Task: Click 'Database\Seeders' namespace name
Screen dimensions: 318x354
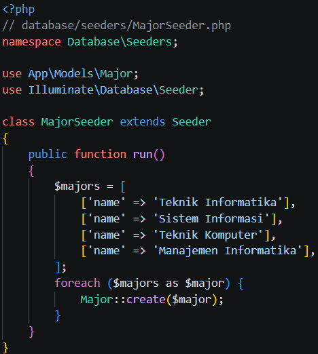Action: click(x=120, y=42)
